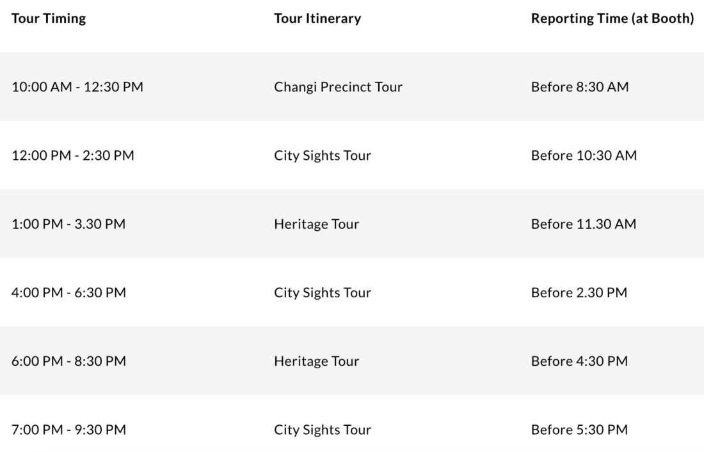Click the Before 11.30 AM reporting time
The image size is (704, 452).
583,224
